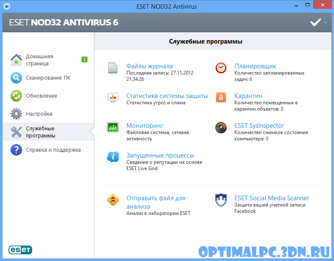334x261 pixels.
Task: Click the eye icon in the title bar
Action: [x=7, y=6]
